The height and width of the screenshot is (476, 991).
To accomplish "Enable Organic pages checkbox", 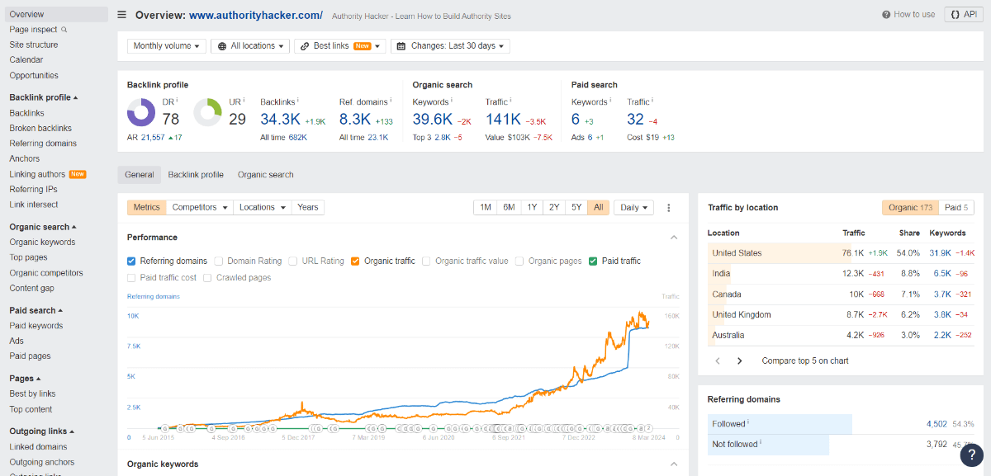I will 520,261.
